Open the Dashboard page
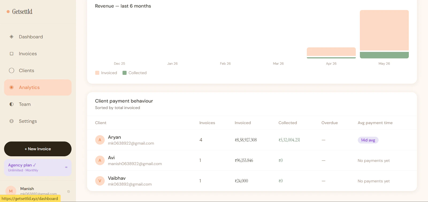428x202 pixels. 38,37
